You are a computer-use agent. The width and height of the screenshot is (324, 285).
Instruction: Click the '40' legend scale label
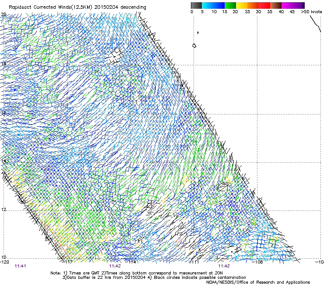[281, 12]
